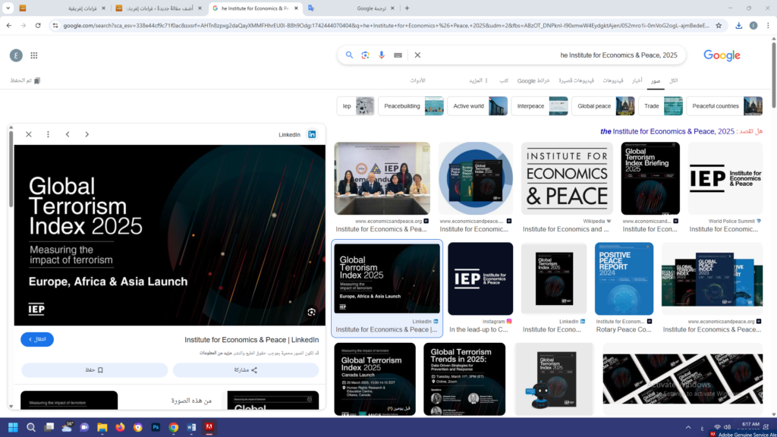The width and height of the screenshot is (777, 437).
Task: Expand the المزيد more filters menu
Action: click(480, 80)
